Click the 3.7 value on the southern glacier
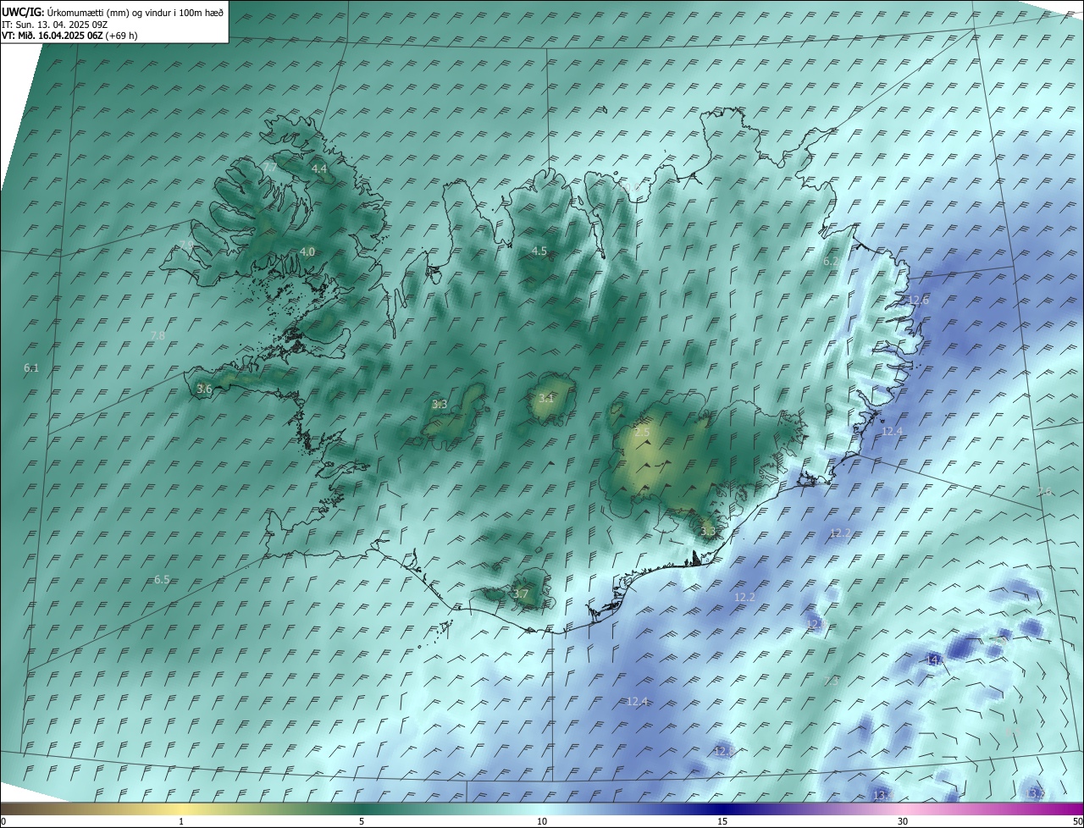Image resolution: width=1084 pixels, height=828 pixels. click(521, 594)
